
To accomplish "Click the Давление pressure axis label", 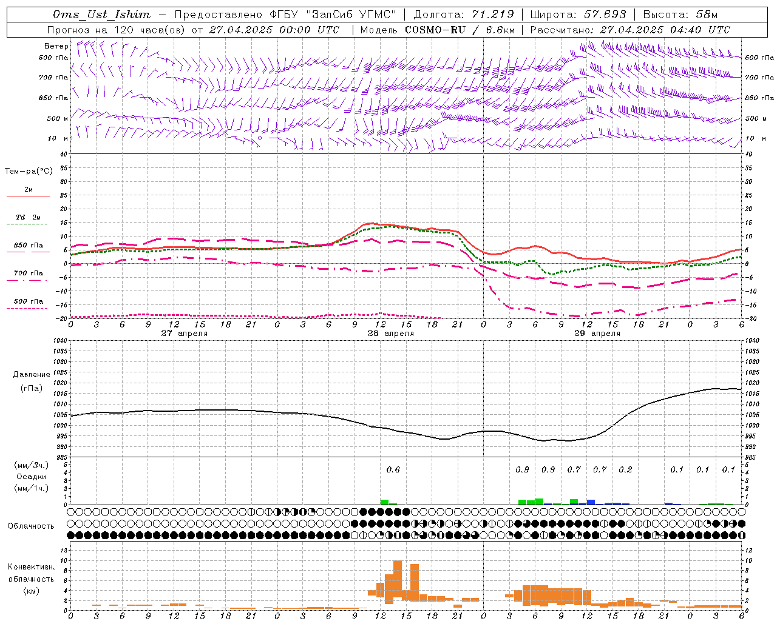I will 32,375.
